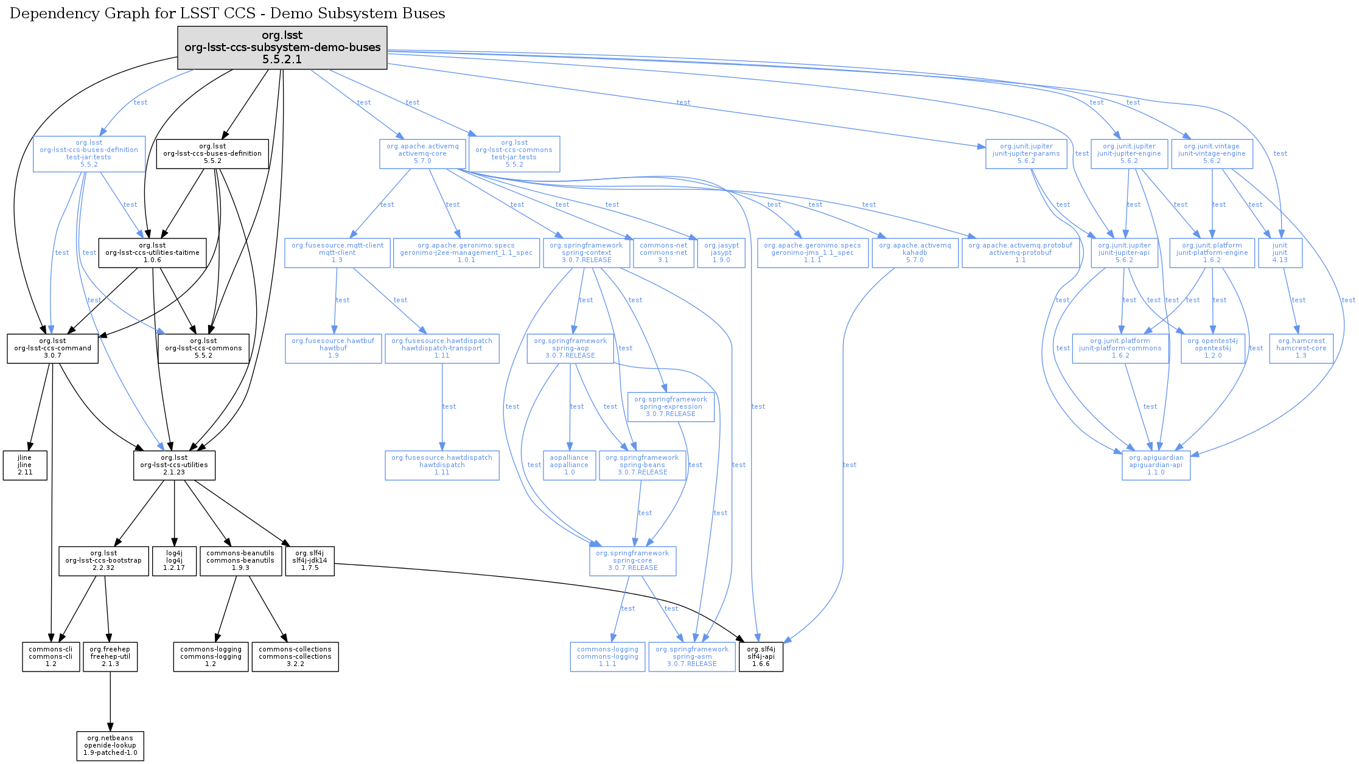
Task: Click the org-lsst-ccs-subsystem-demo-buses root node
Action: (x=282, y=47)
